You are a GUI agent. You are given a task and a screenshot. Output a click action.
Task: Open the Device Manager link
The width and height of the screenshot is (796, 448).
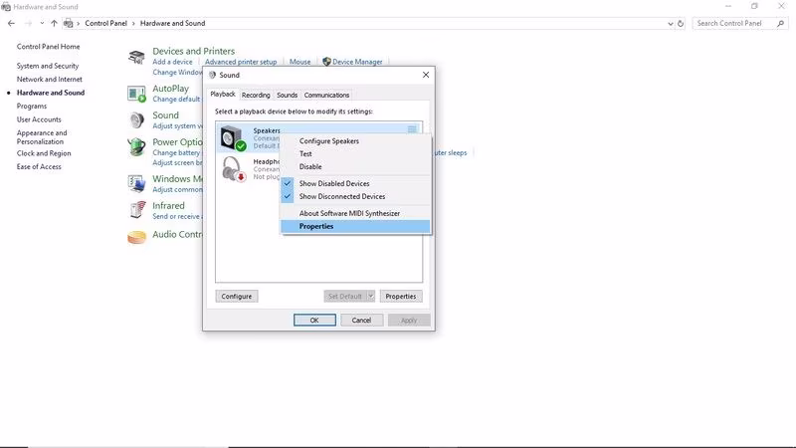click(x=357, y=62)
